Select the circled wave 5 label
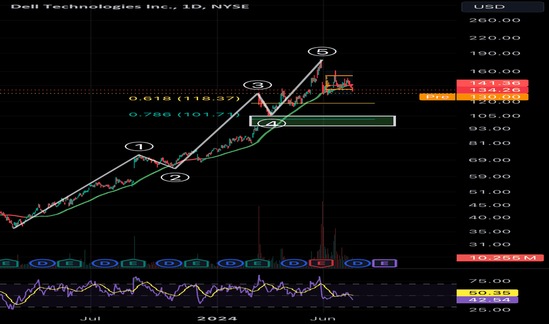 click(x=322, y=52)
